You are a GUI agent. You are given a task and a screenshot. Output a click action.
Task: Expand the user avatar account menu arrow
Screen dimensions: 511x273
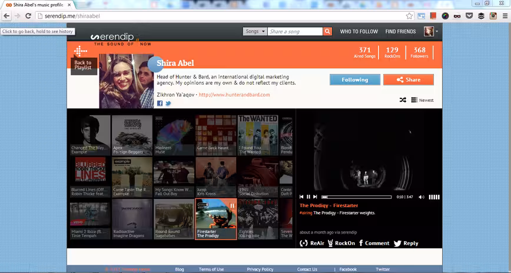[x=437, y=32]
